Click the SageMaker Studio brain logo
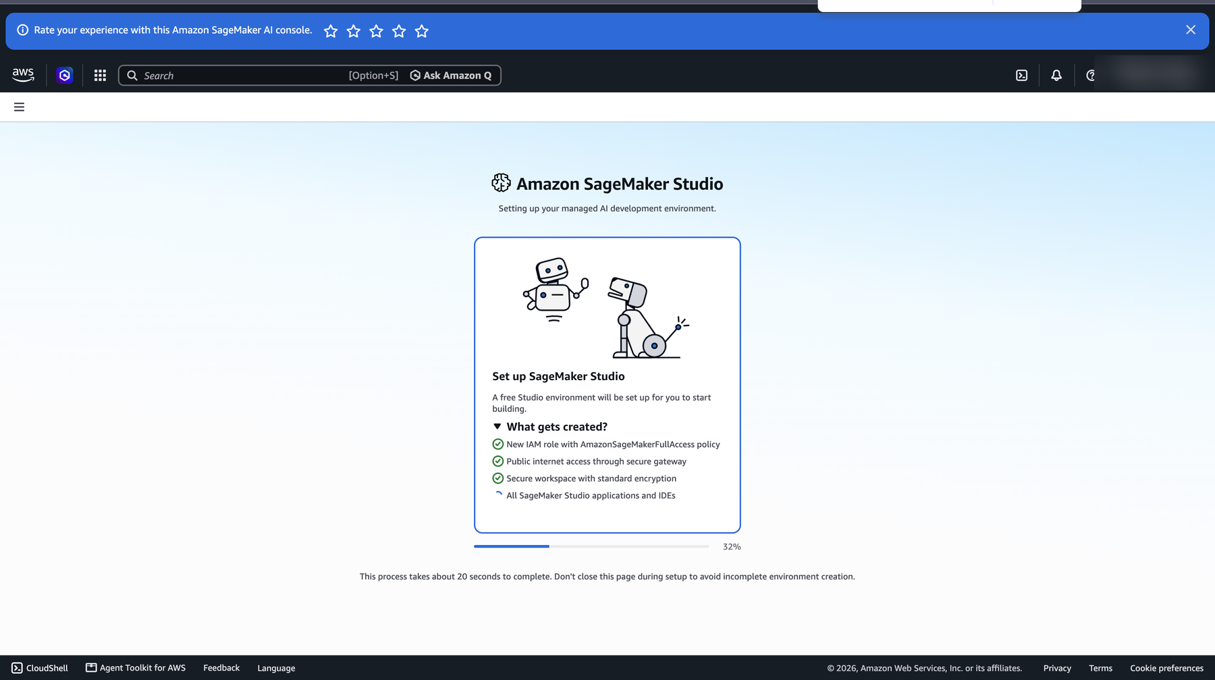1215x680 pixels. [x=501, y=183]
